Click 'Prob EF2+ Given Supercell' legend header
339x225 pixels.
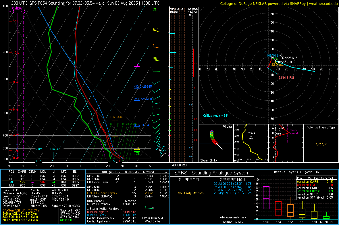coord(315,178)
